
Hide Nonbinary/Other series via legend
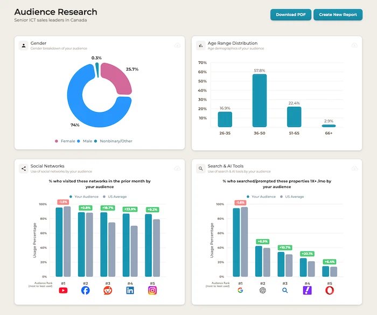(x=113, y=141)
